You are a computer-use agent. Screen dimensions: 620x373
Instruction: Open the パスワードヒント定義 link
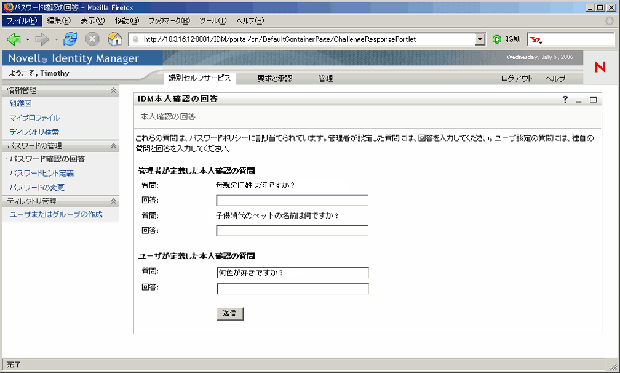pos(42,173)
